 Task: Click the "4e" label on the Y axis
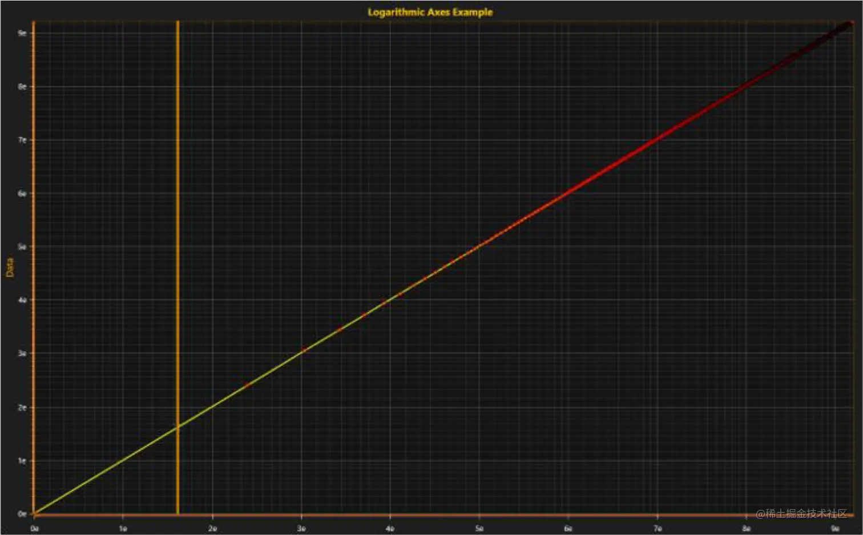[x=22, y=300]
